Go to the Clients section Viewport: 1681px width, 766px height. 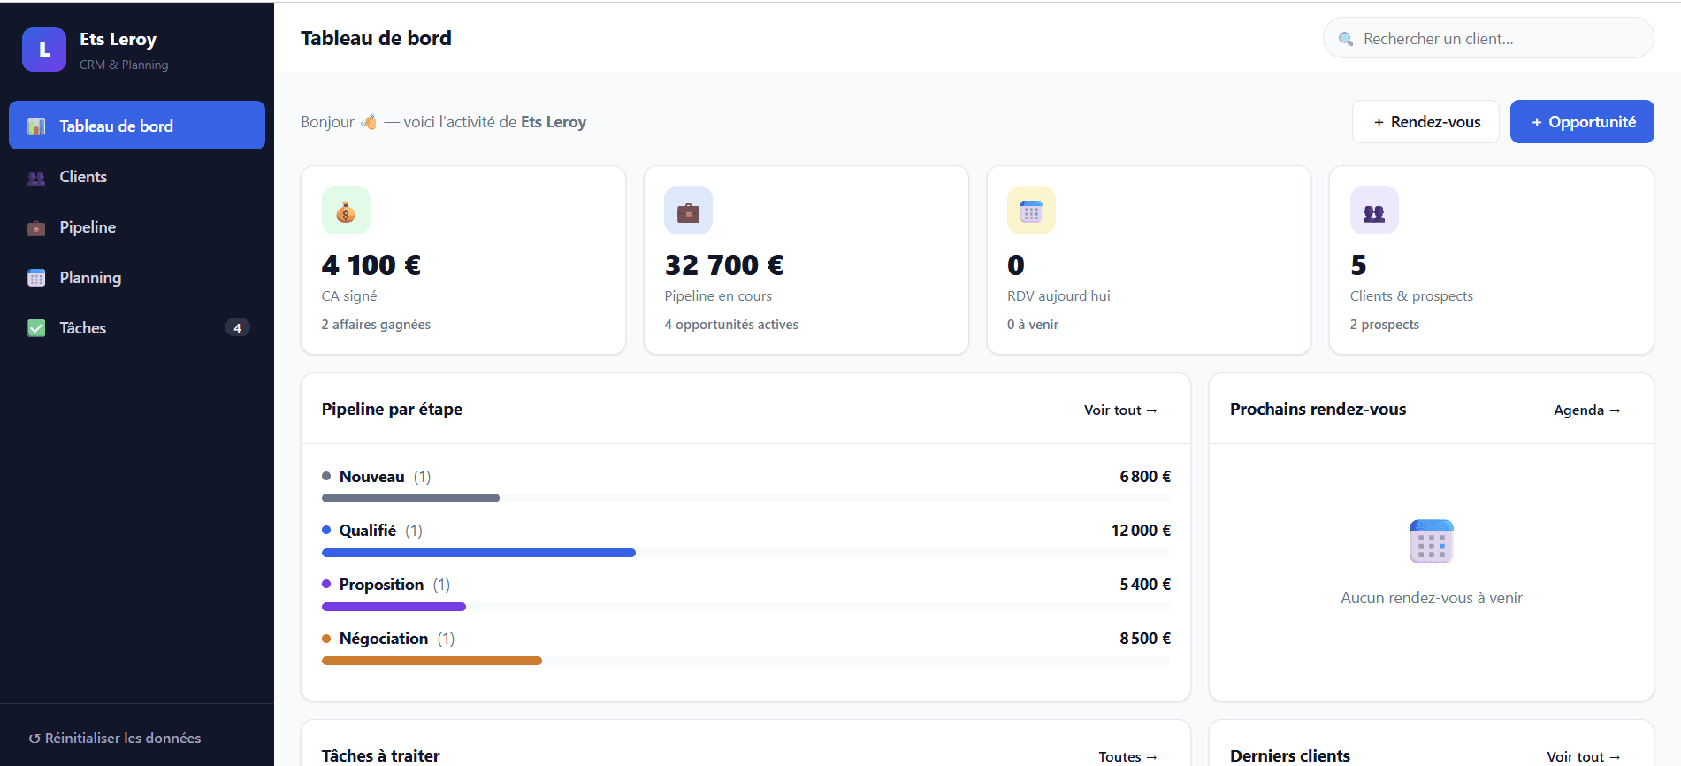coord(137,177)
